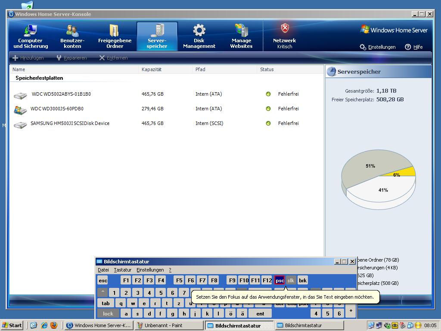Sort the list by Pfad column
The height and width of the screenshot is (331, 441).
[x=224, y=69]
